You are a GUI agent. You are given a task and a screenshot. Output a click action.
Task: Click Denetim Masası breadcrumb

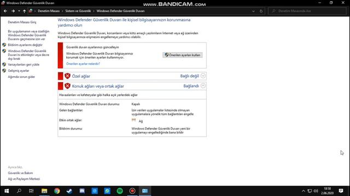49,11
